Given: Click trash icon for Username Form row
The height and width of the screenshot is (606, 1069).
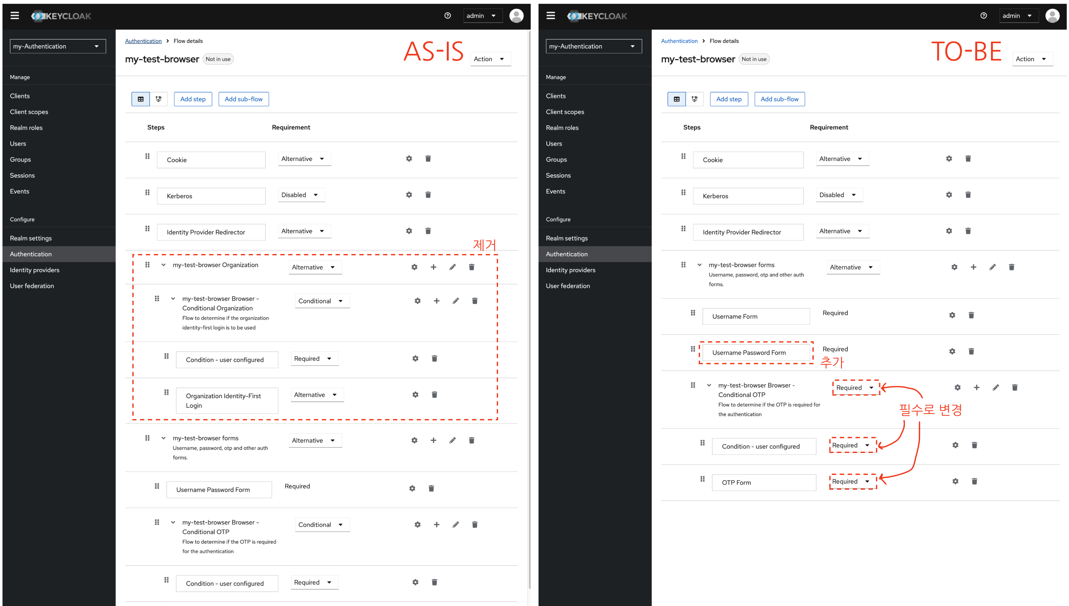Looking at the screenshot, I should pos(971,315).
